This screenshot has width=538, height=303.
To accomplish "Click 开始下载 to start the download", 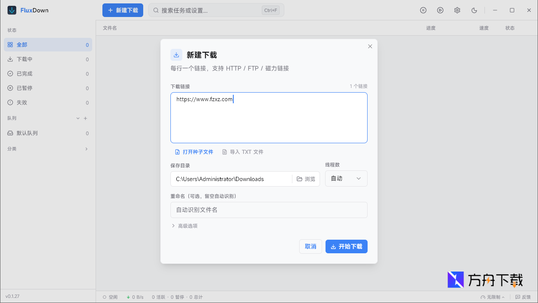I will pos(346,246).
